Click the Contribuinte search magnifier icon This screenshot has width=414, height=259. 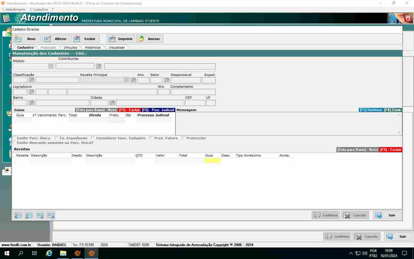99,66
